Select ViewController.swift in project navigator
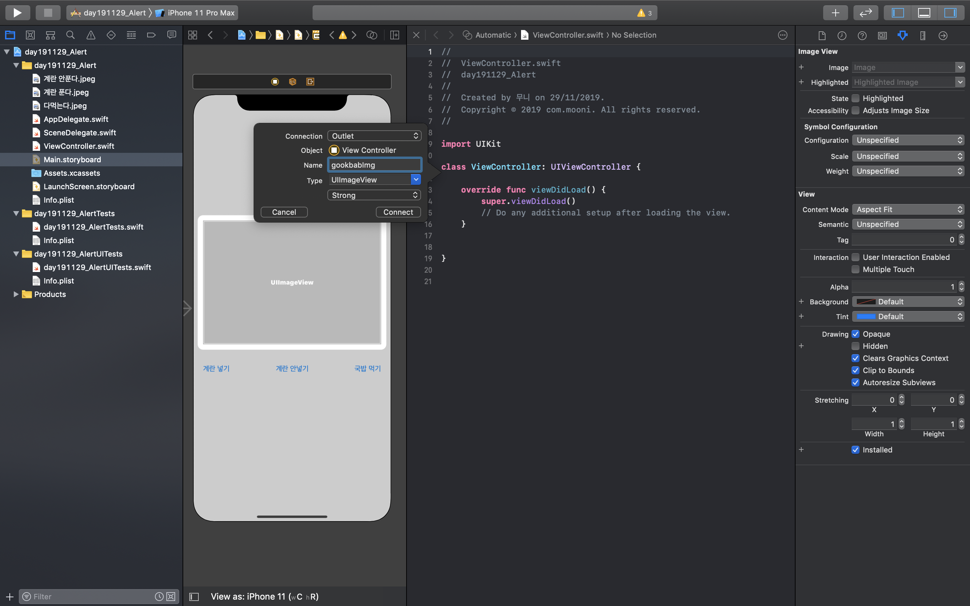Viewport: 970px width, 606px height. pyautogui.click(x=78, y=146)
